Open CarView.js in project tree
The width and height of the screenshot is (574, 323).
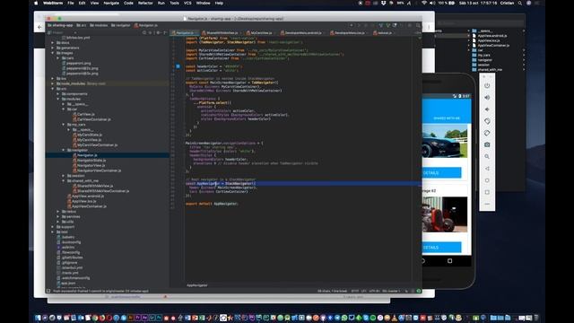[x=83, y=114]
